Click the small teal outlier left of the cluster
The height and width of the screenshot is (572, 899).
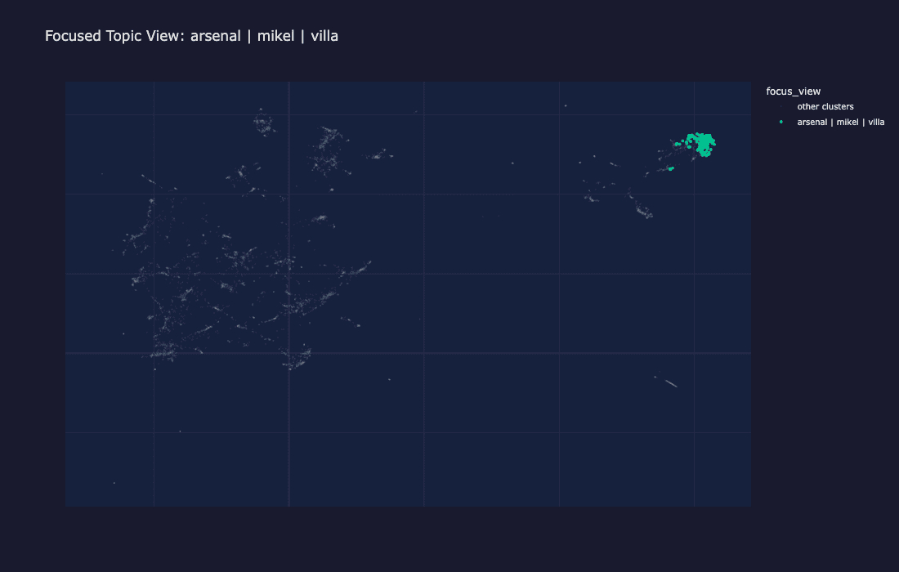[x=678, y=144]
